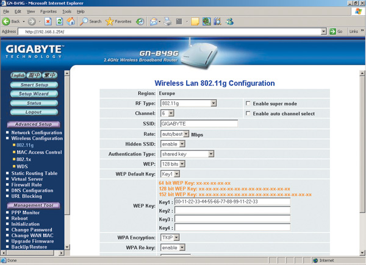
Task: Open the View menu
Action: 30,12
